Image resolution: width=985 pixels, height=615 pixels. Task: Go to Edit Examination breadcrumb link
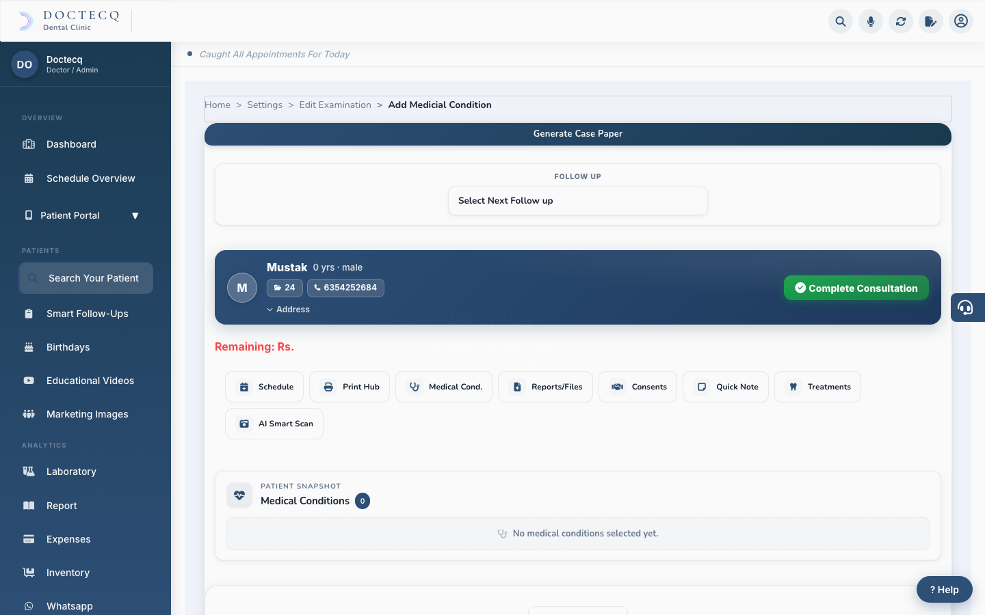[335, 105]
